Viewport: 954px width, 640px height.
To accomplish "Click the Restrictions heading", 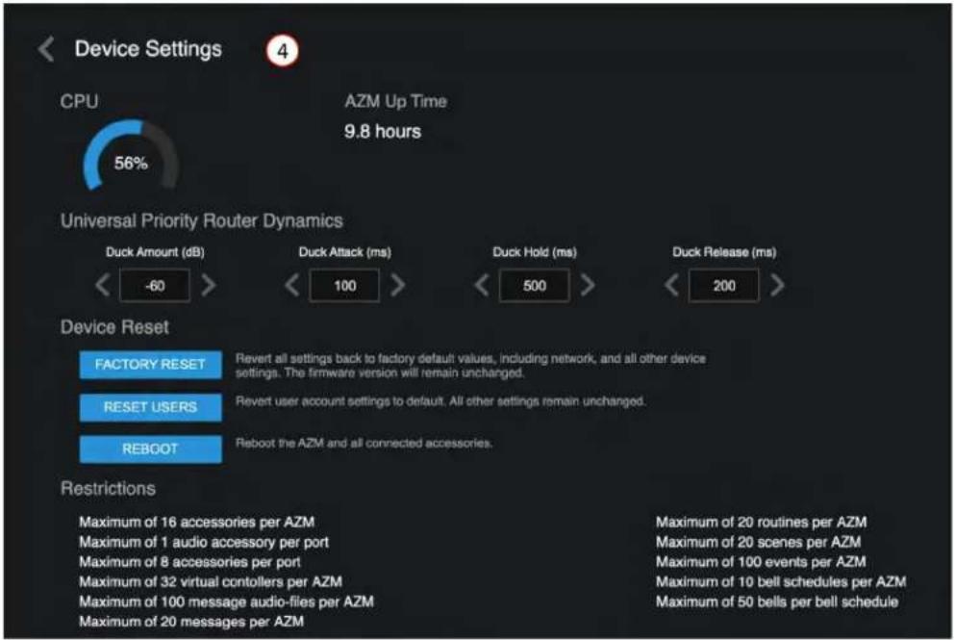I will point(109,488).
